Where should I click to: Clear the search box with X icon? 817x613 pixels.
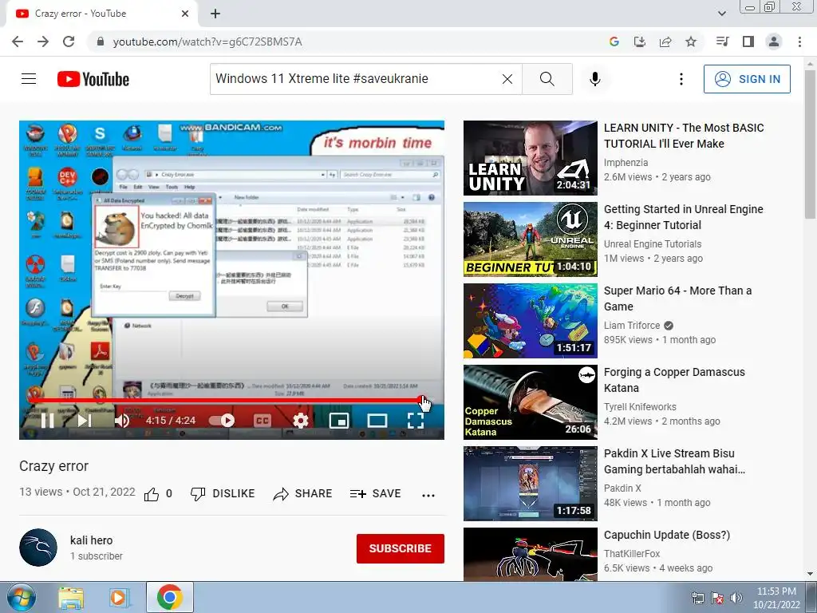coord(507,79)
